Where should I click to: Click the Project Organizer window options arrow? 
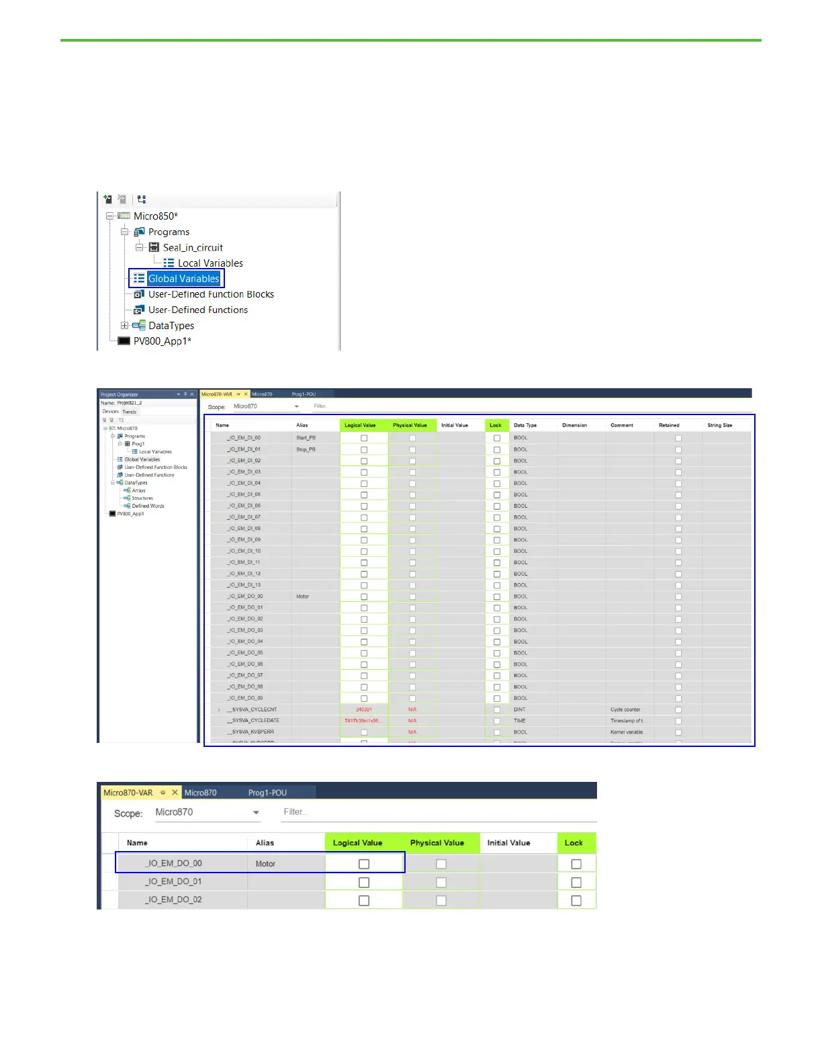point(179,394)
